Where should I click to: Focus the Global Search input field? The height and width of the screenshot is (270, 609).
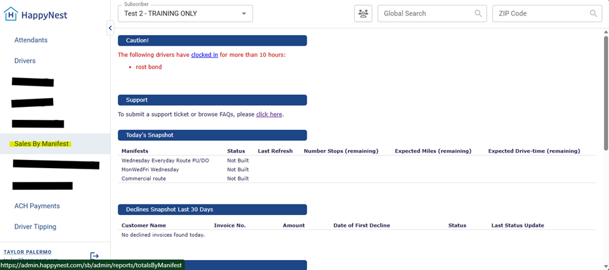coord(426,13)
